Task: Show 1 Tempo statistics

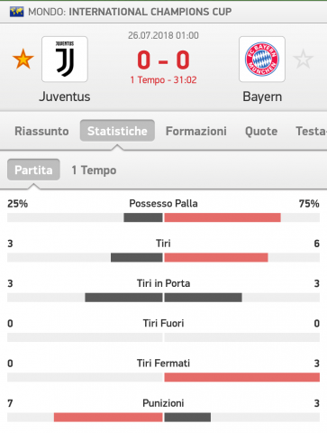Action: pos(94,170)
